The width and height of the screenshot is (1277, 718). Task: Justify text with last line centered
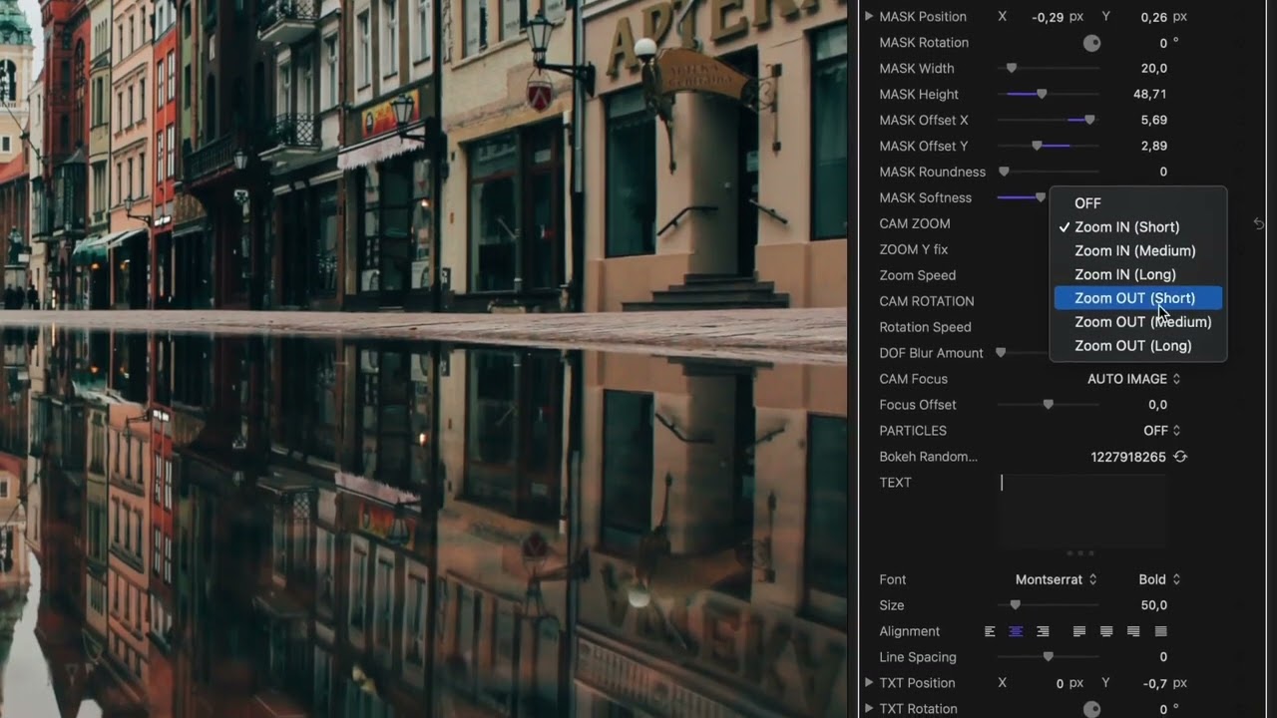[1106, 631]
